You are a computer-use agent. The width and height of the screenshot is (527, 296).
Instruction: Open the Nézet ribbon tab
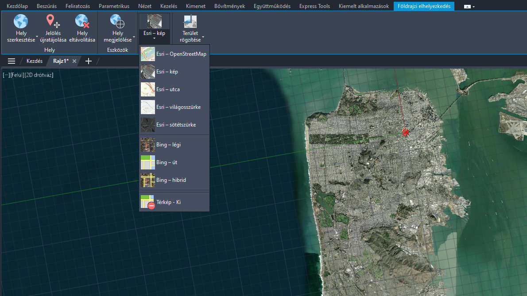145,6
